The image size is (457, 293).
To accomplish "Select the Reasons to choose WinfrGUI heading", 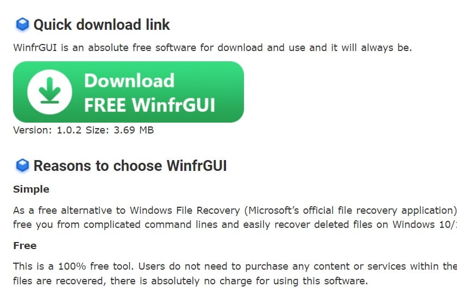I will (x=130, y=166).
